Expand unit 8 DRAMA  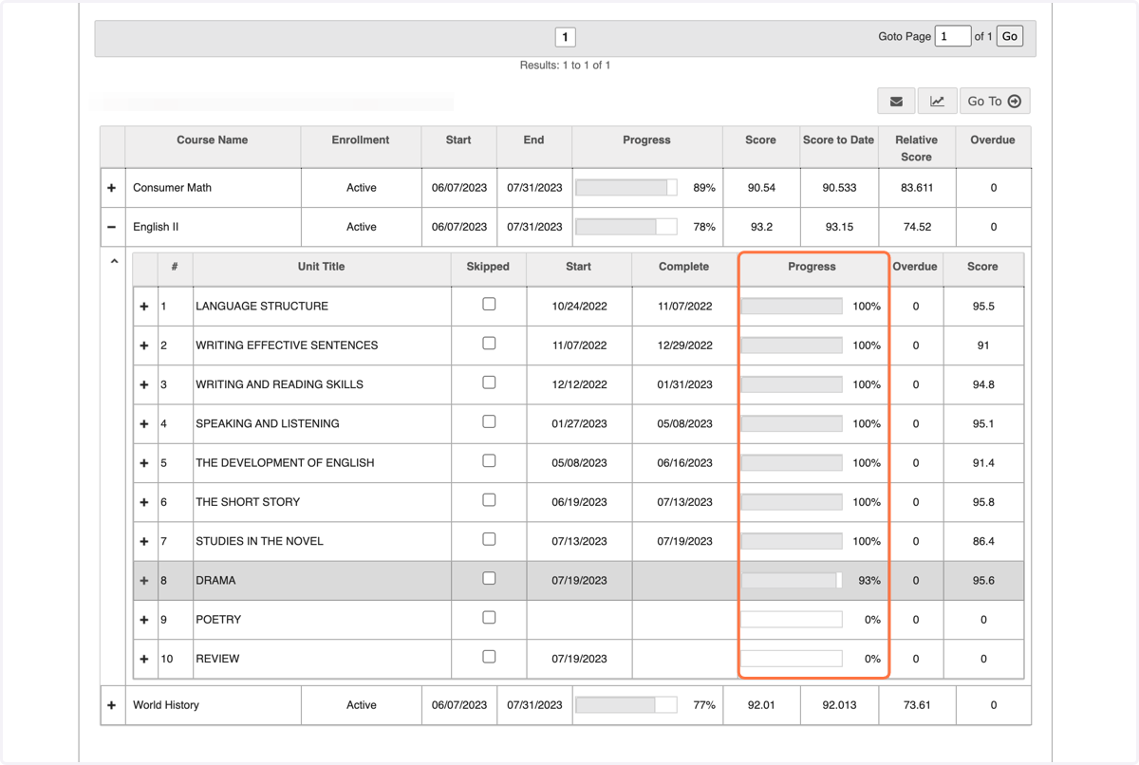point(144,581)
